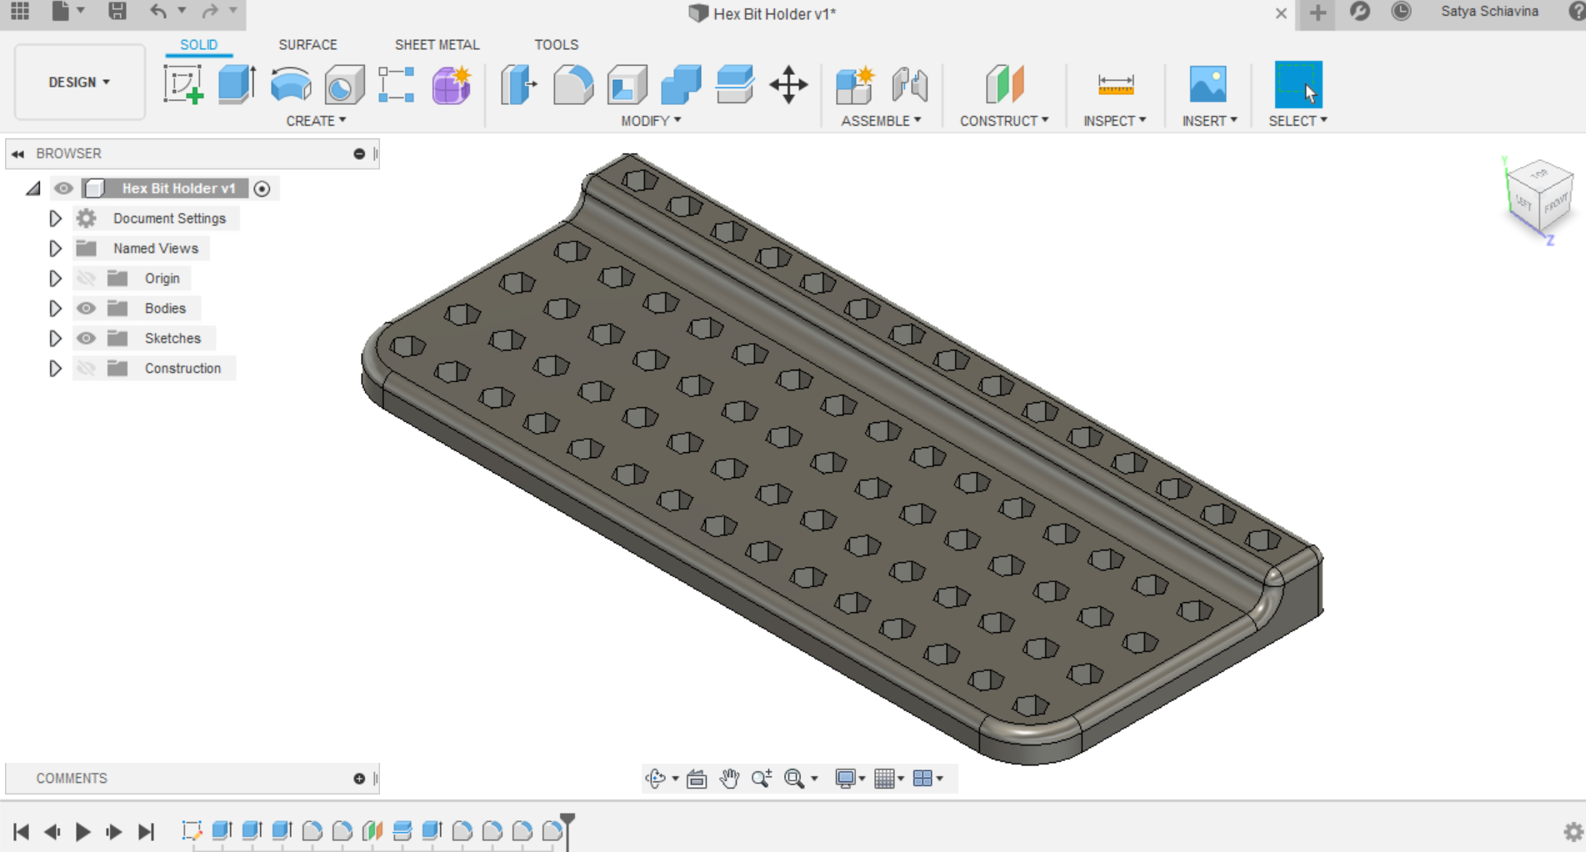
Task: Activate the Revolve tool
Action: (x=290, y=85)
